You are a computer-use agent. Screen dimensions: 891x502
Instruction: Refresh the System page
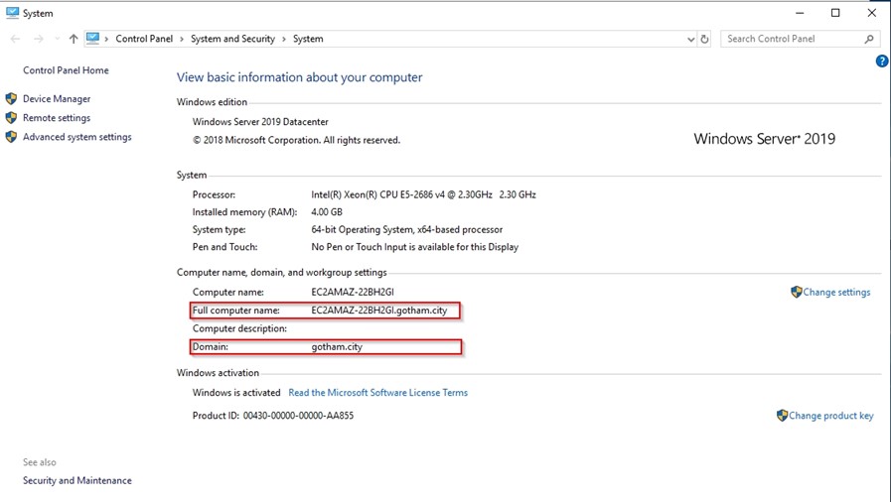704,39
